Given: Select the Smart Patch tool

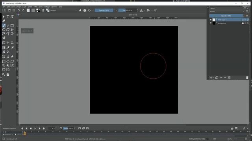Looking at the screenshot, I should tap(4, 52).
